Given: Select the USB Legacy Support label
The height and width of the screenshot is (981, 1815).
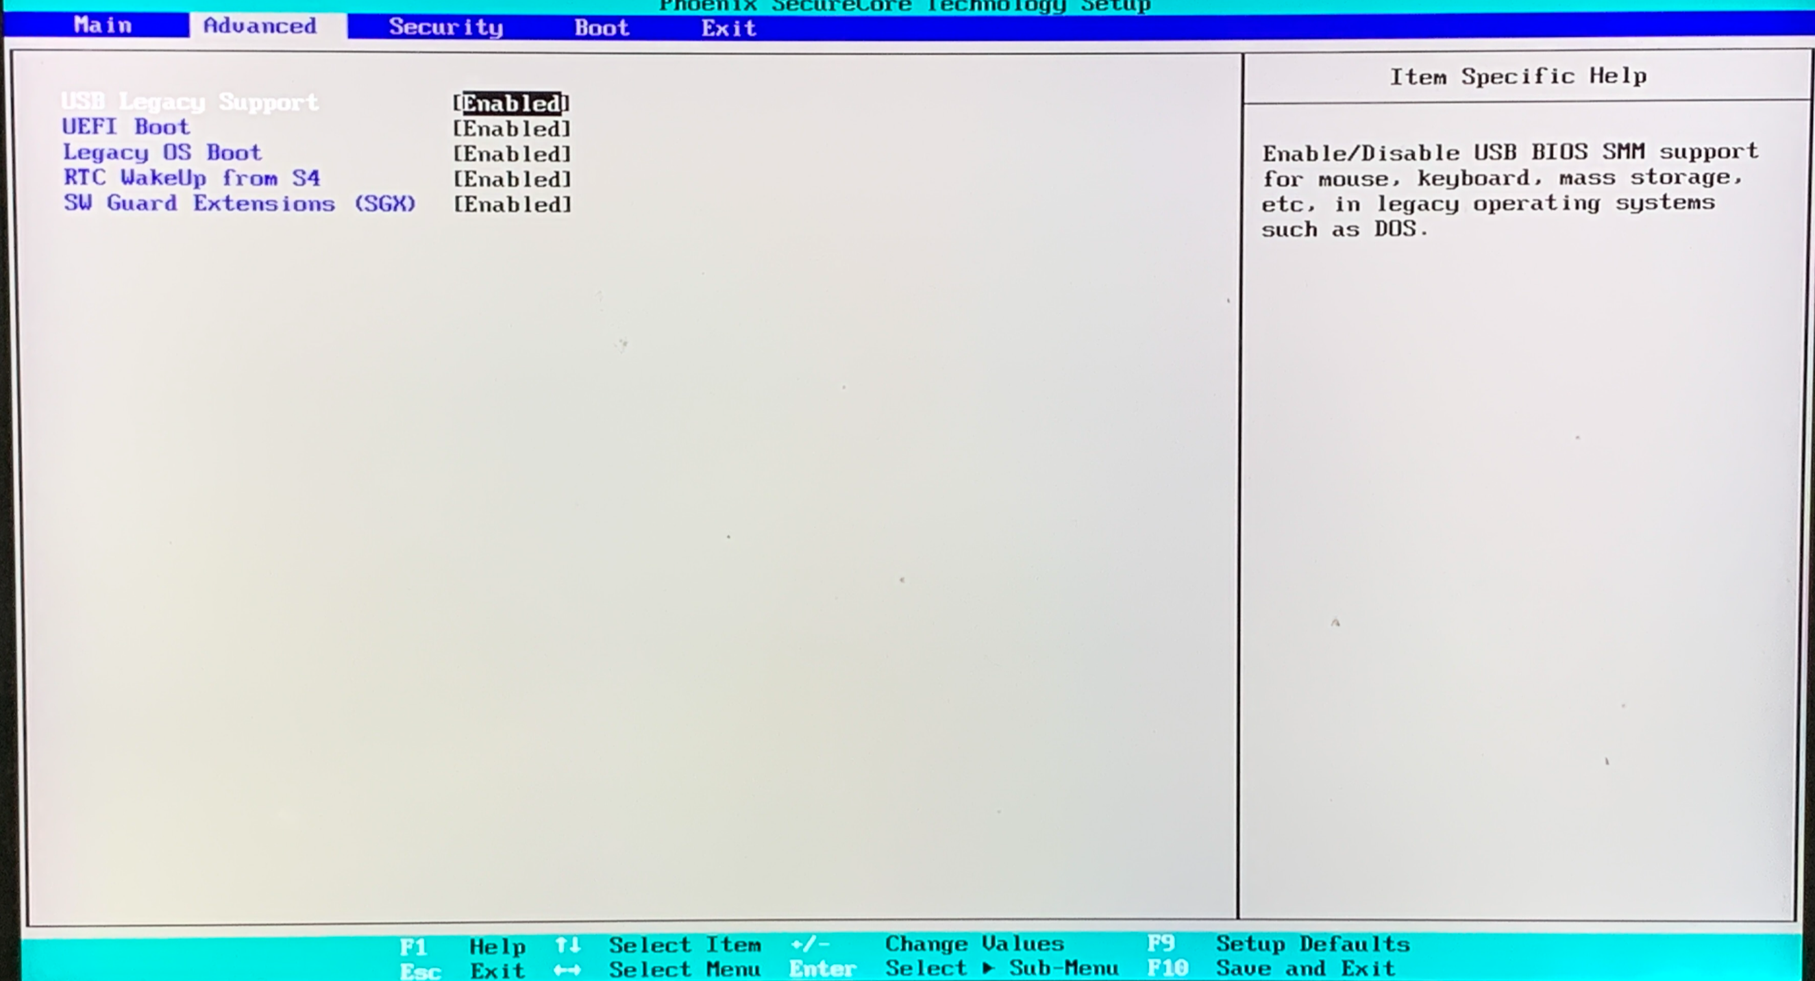Looking at the screenshot, I should click(190, 102).
